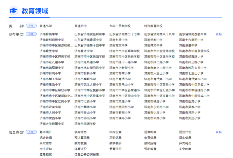Select 济南市永长街回民小学
This screenshot has height=158, width=233.
[90, 68]
